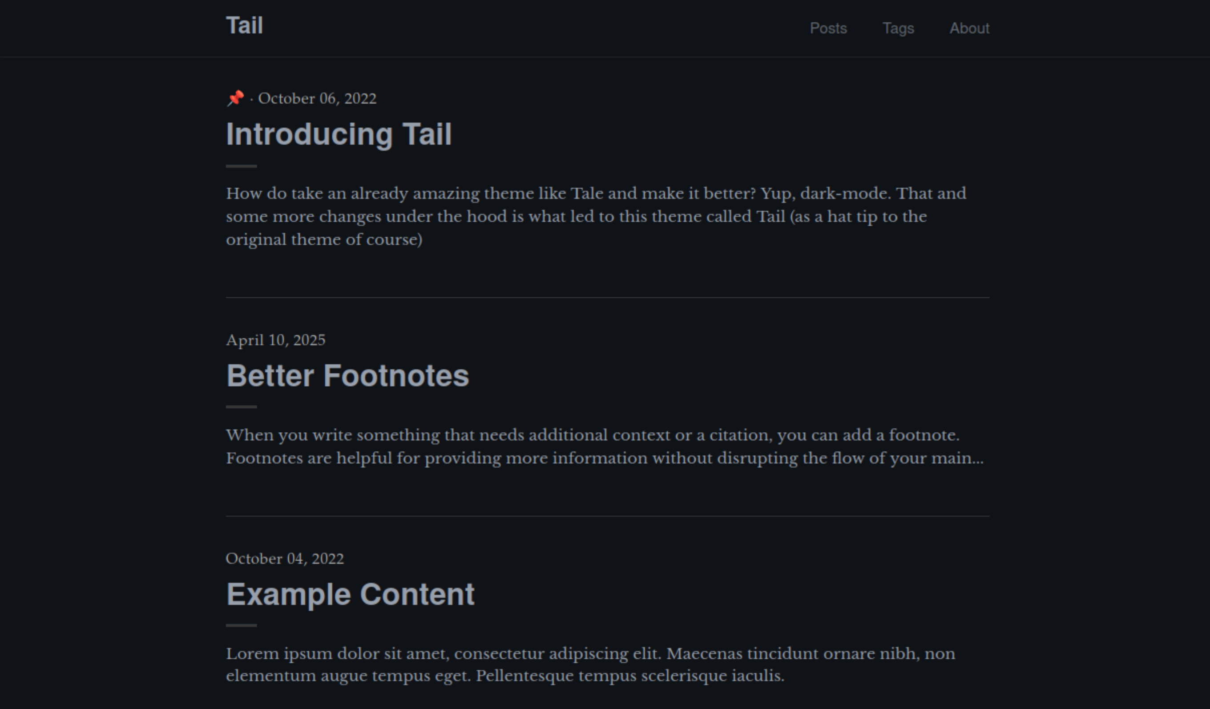1210x709 pixels.
Task: Open the Better Footnotes post
Action: [x=347, y=377]
